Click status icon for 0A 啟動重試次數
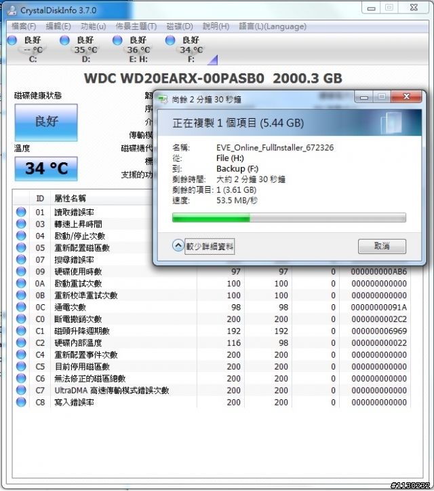 point(21,283)
